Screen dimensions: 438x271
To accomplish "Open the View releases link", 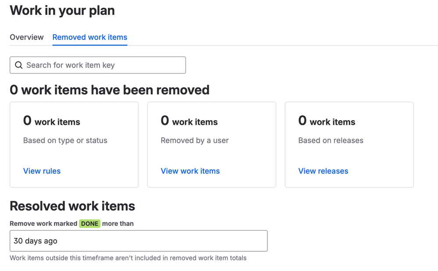I will pos(323,171).
